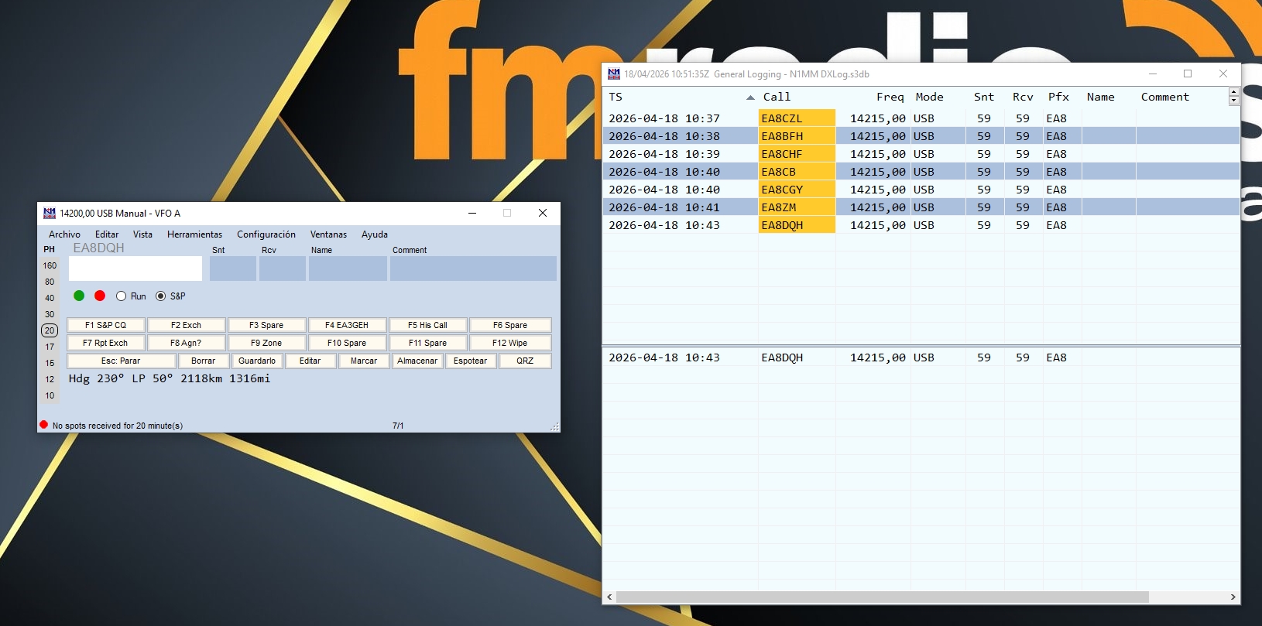Click the F12 Wipe button
Screen dimensions: 1262x626
tap(509, 343)
